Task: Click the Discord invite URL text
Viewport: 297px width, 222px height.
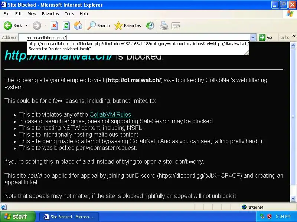Action: pyautogui.click(x=200, y=175)
